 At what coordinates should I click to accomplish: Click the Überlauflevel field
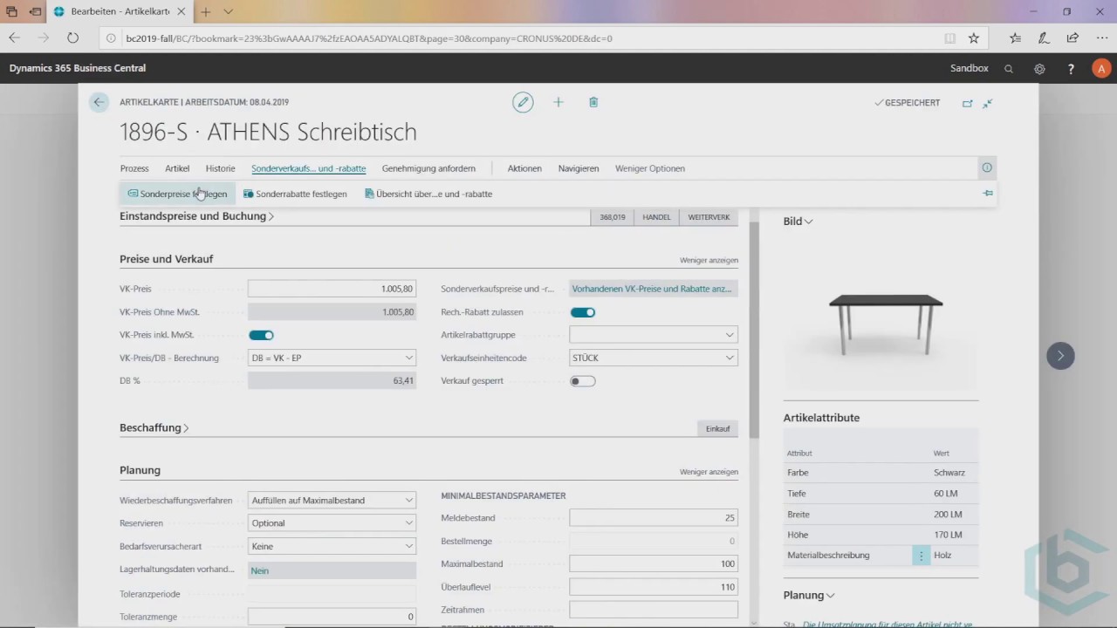[x=654, y=587]
